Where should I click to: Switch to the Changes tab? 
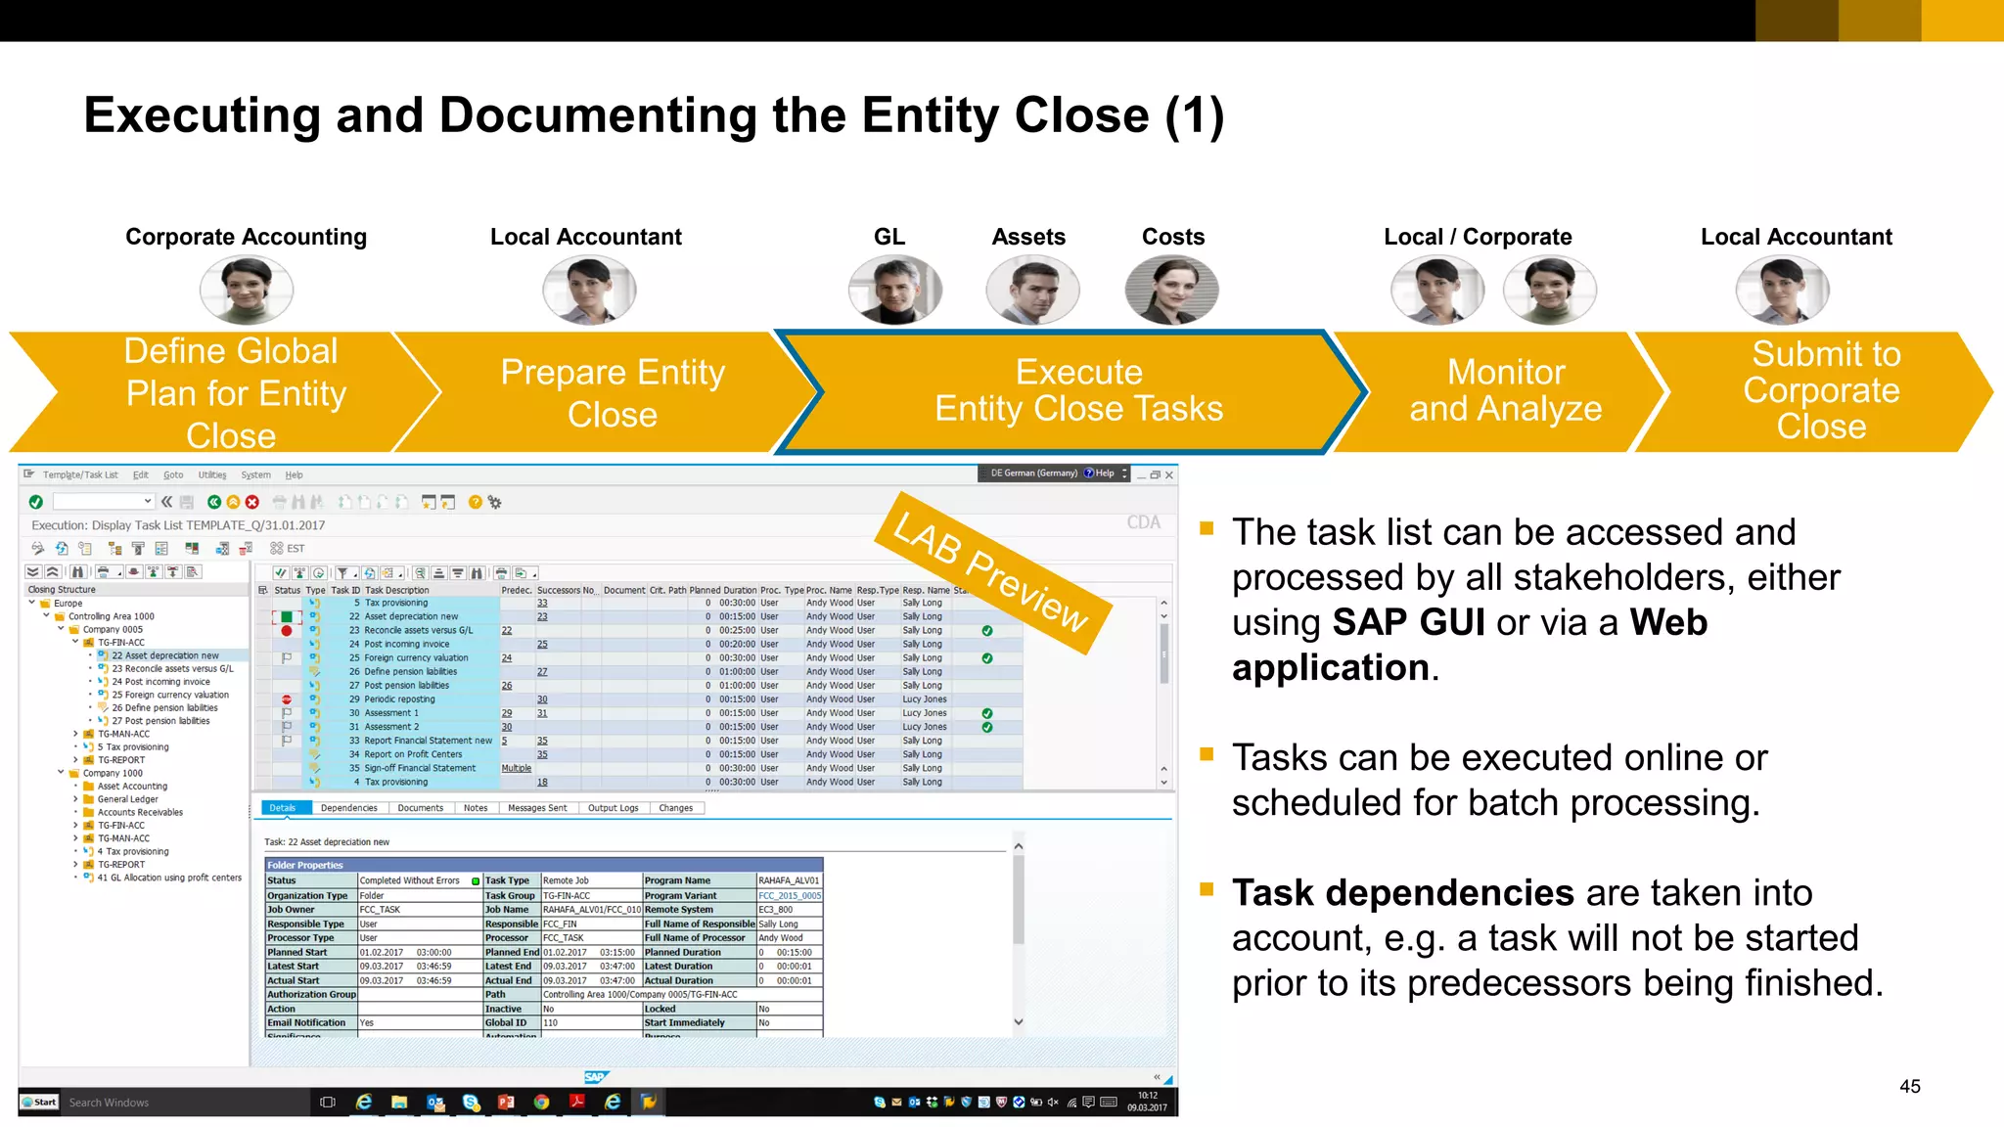coord(676,808)
